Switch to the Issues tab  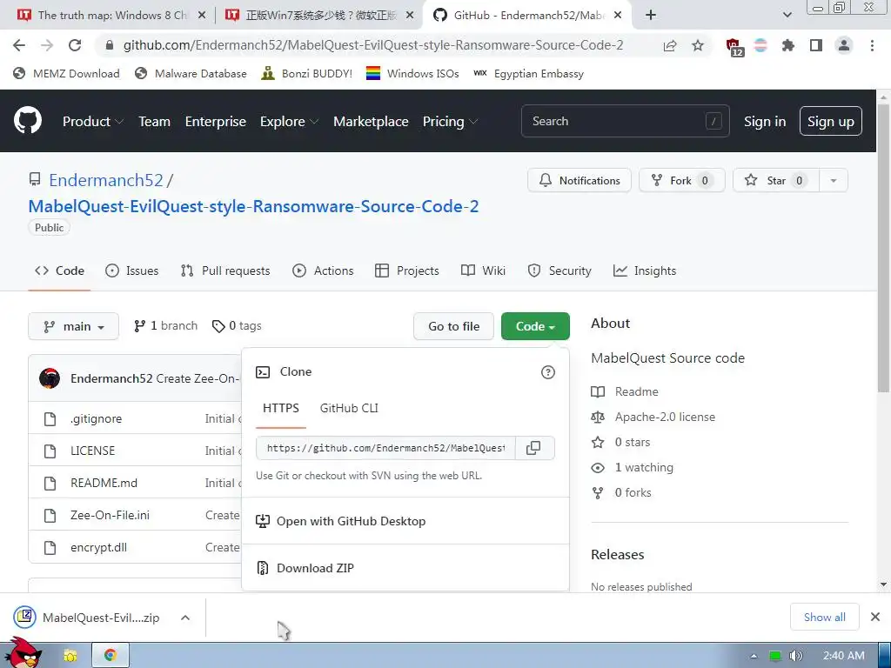132,271
